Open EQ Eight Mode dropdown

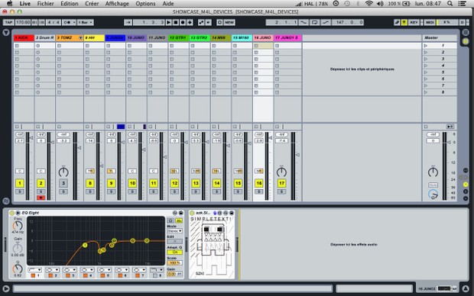point(175,231)
